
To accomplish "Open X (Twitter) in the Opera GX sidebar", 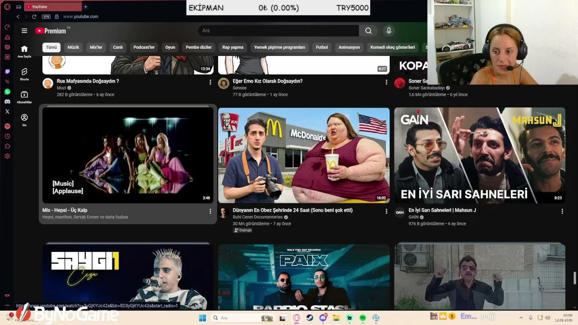I will point(7,111).
